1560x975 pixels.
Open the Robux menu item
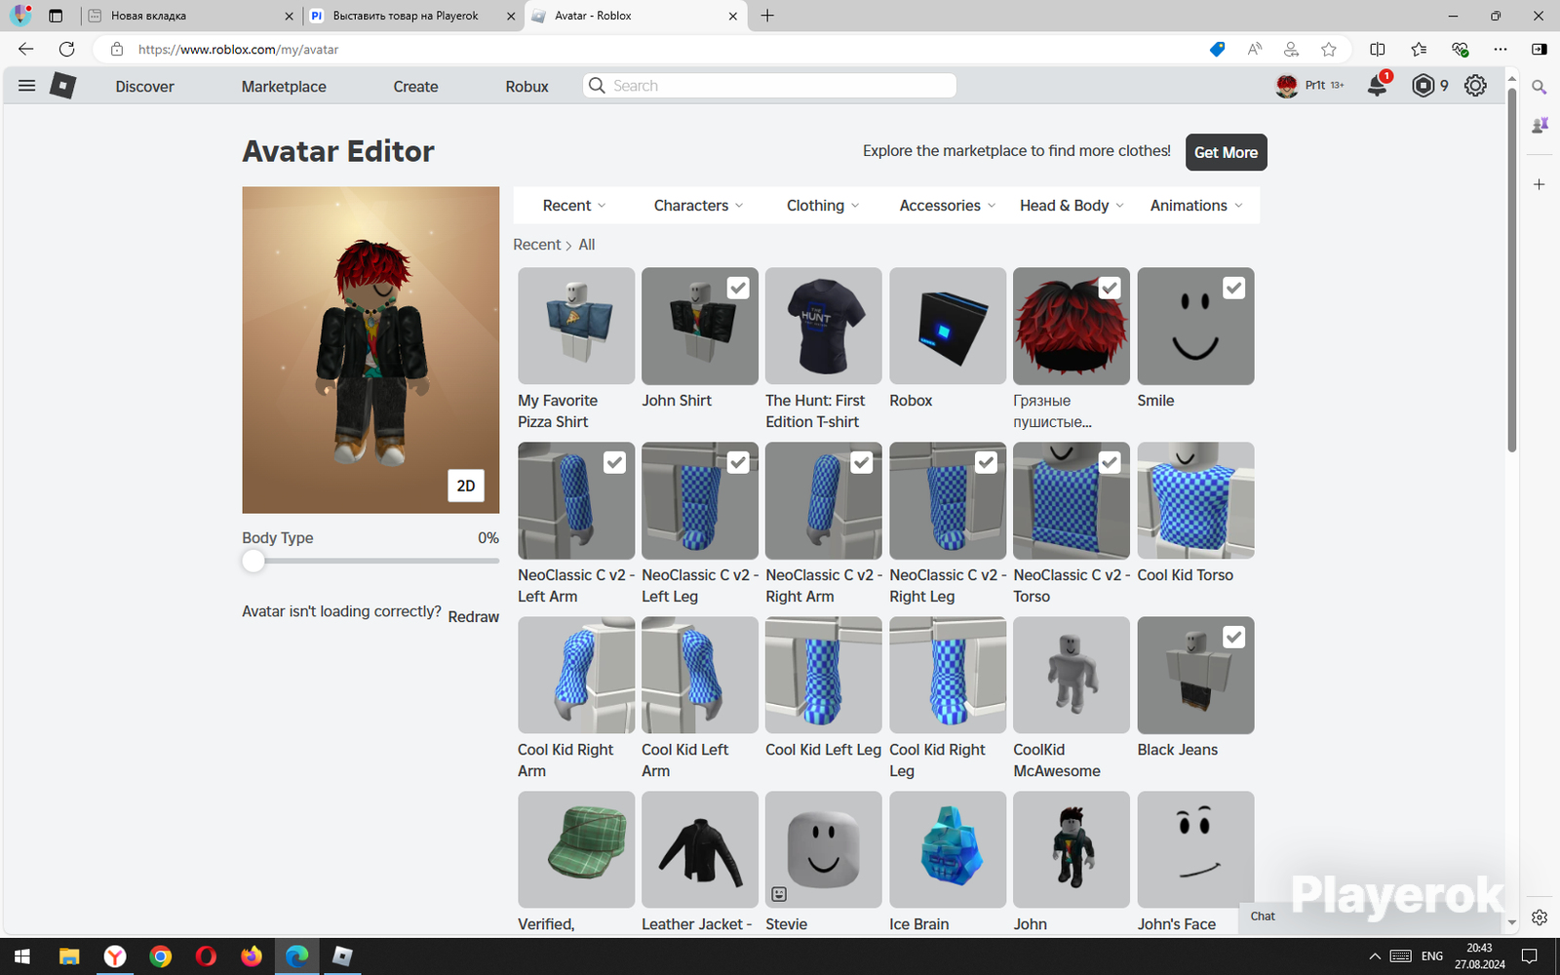pos(526,87)
